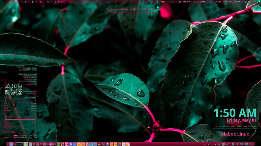
Task: Click the 'us' keyboard layout indicator in top bar
Action: 211,2
